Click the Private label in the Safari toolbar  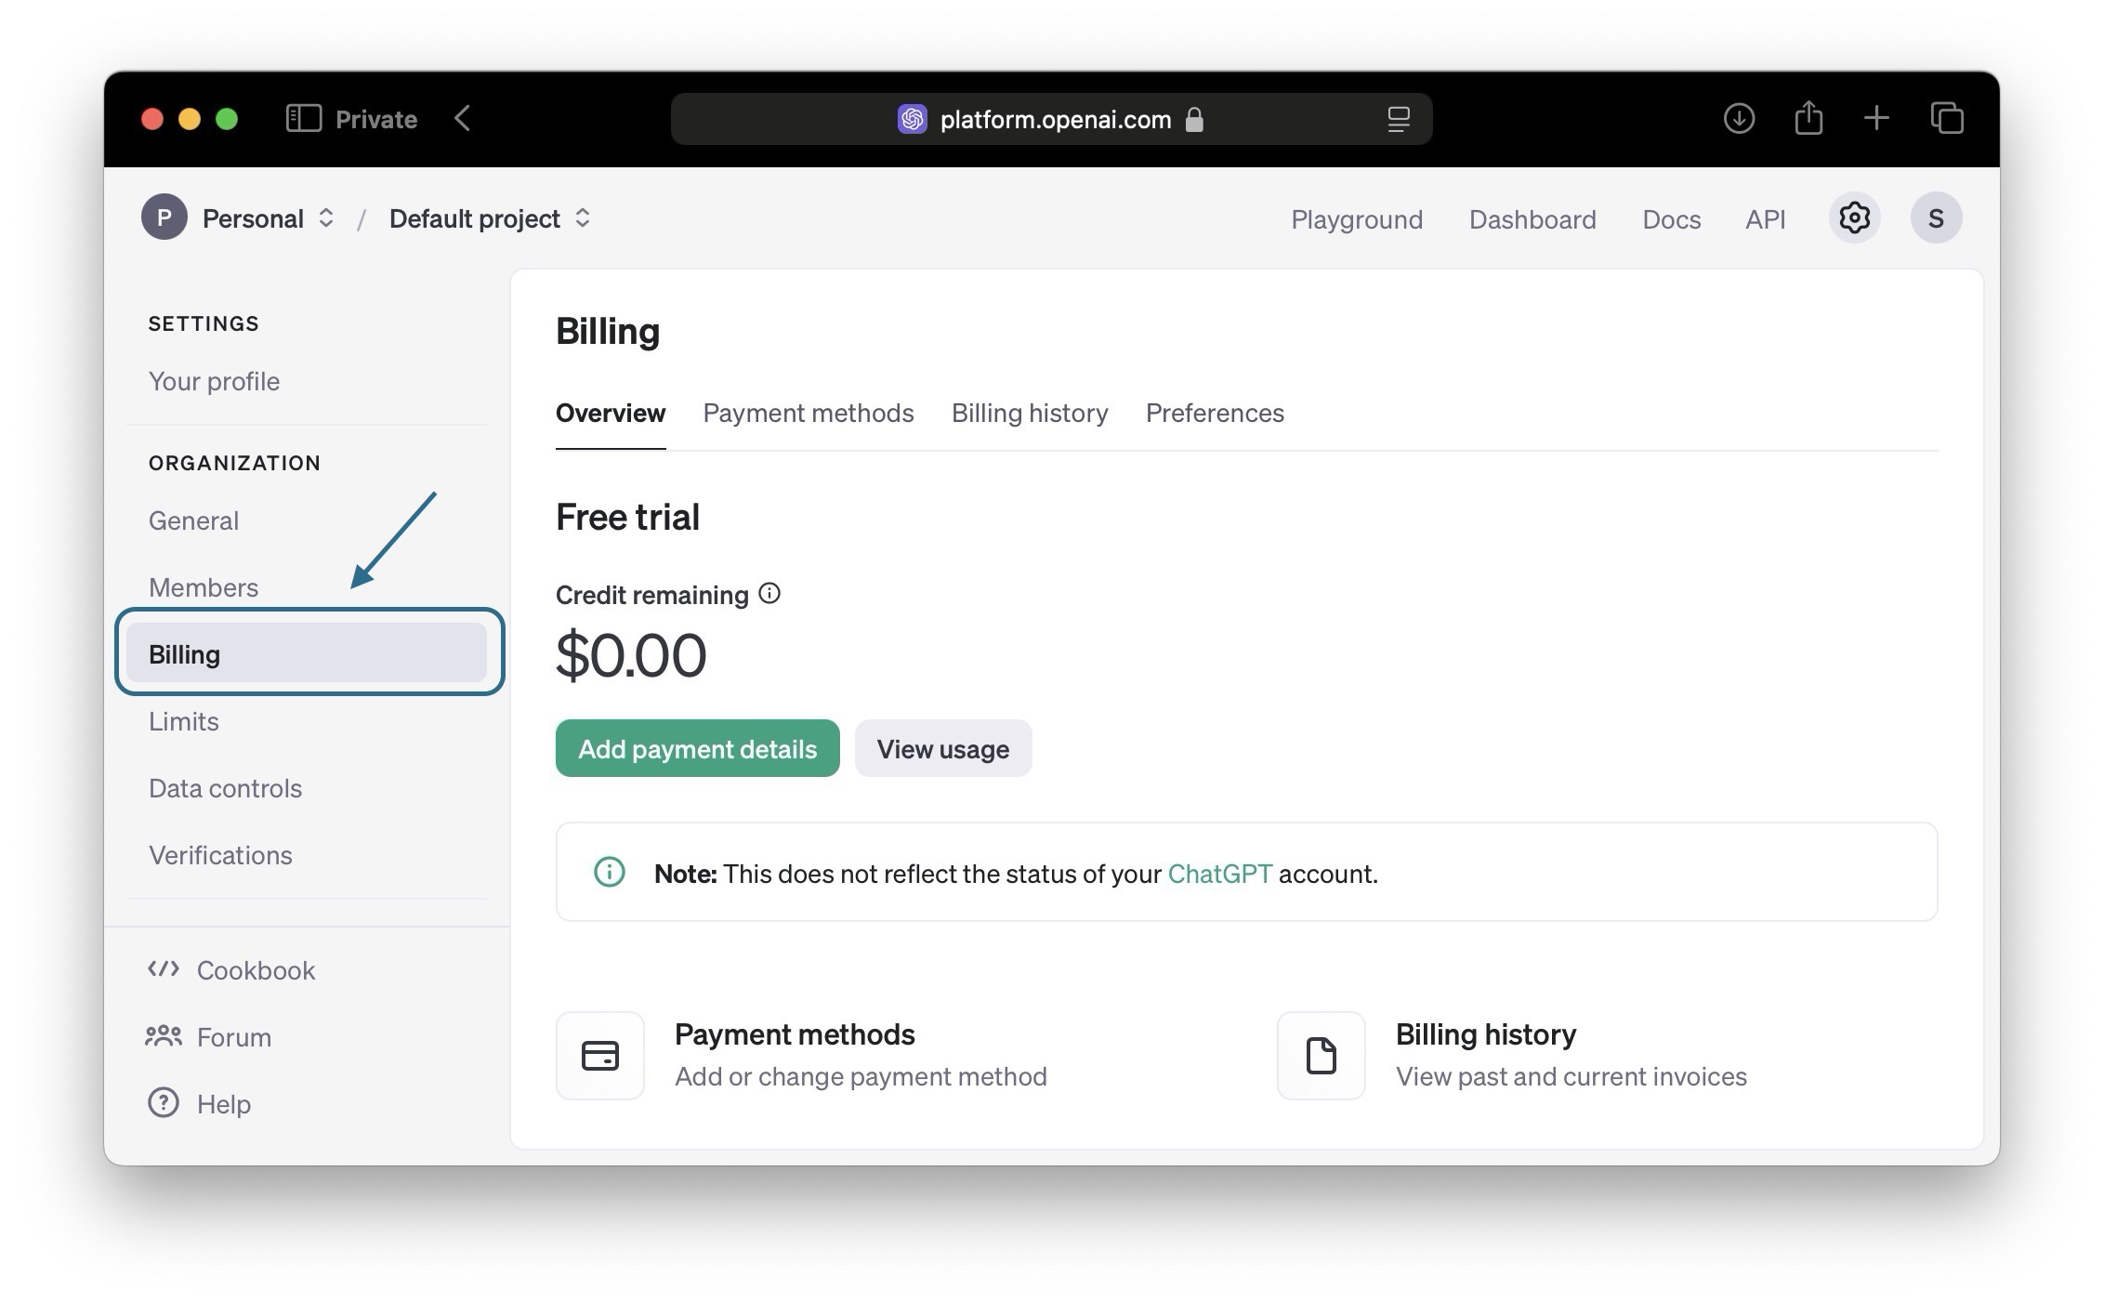point(376,119)
